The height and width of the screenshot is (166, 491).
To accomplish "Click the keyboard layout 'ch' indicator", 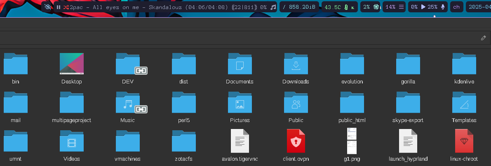I will 456,7.
